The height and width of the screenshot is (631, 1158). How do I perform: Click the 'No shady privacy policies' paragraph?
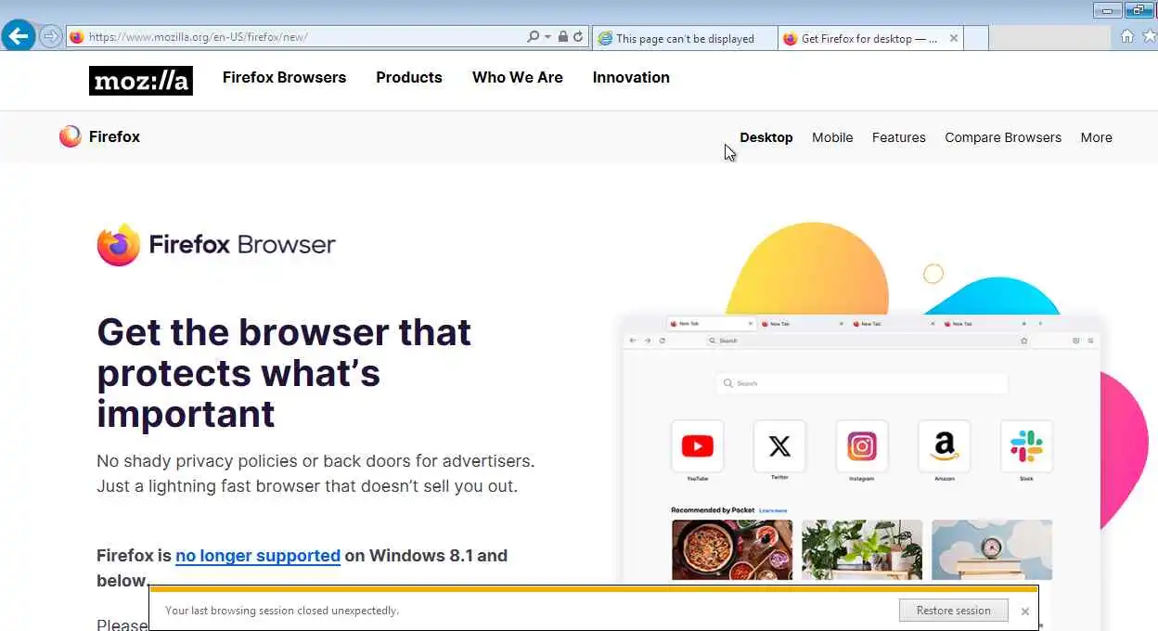pos(316,473)
